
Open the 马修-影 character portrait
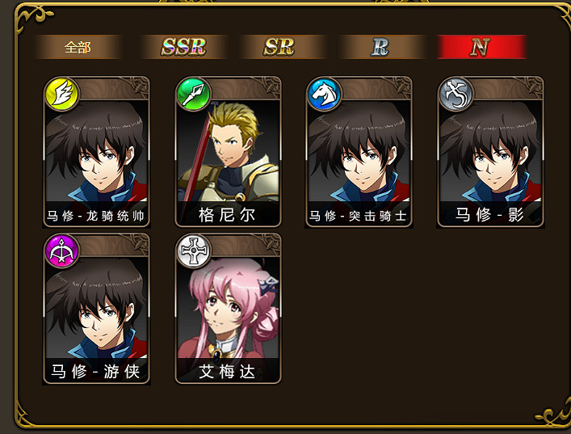tap(490, 151)
